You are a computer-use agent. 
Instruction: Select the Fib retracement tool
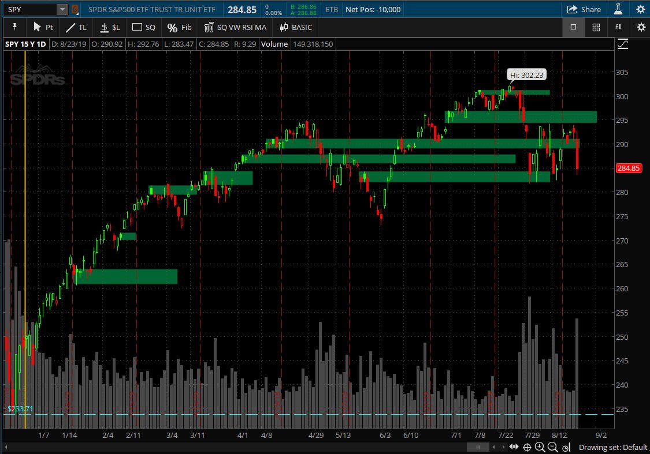point(179,27)
